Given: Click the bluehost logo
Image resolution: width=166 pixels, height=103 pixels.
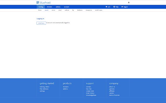Looking at the screenshot, I should 44,3.
